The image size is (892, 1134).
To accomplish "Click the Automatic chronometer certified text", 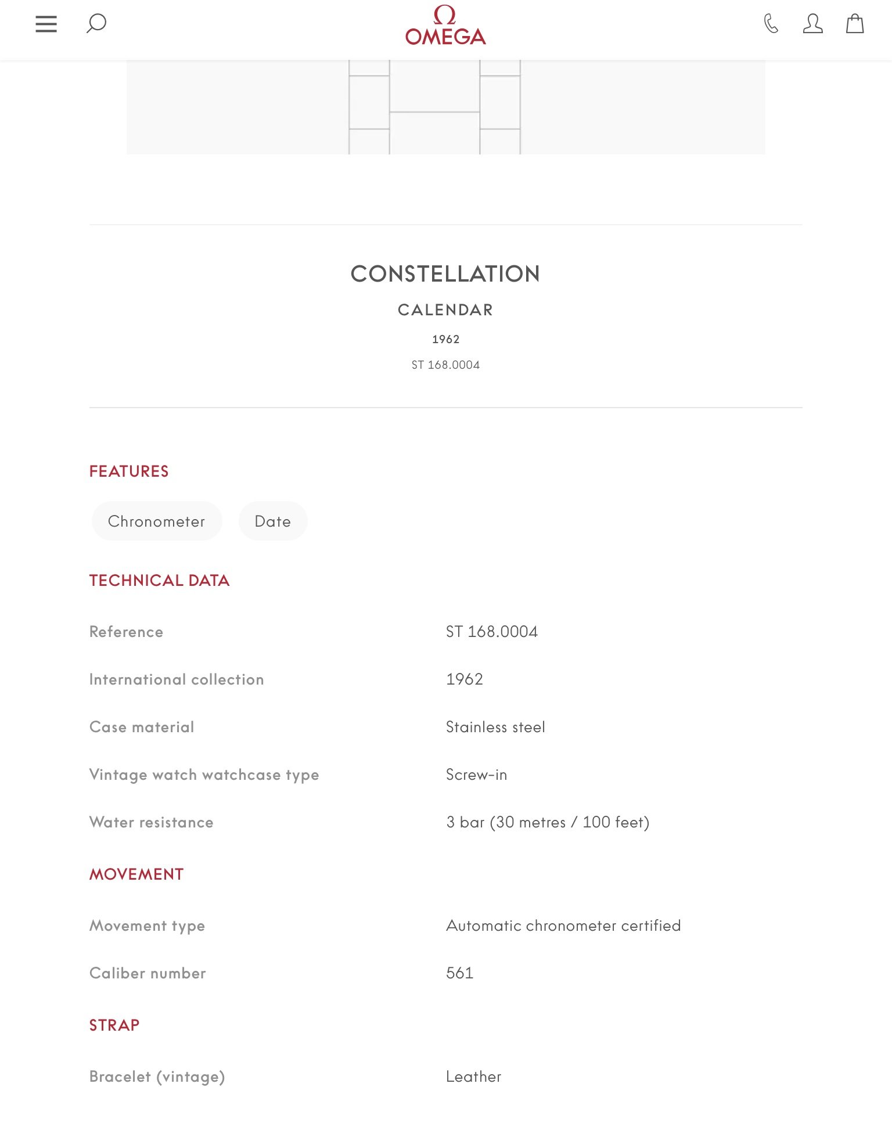I will point(563,925).
